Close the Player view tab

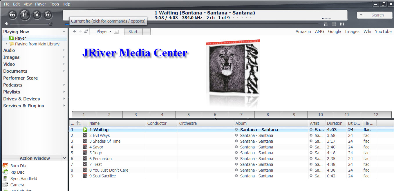(116, 32)
